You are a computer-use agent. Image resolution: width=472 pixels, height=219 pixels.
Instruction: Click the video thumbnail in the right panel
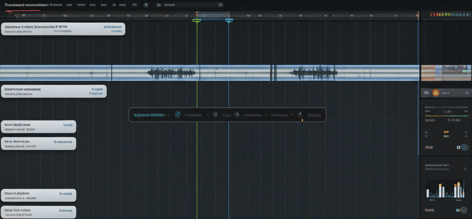456,73
